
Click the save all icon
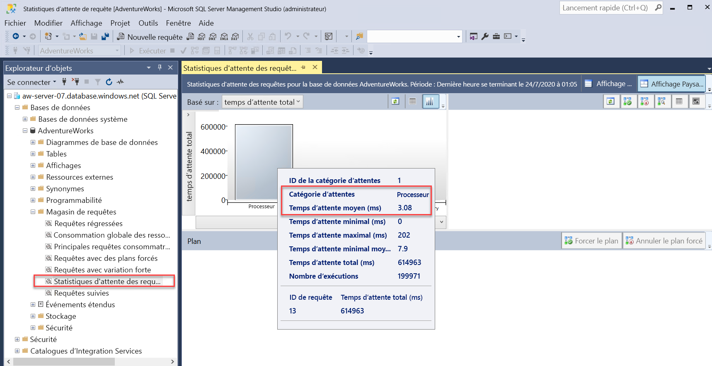105,36
